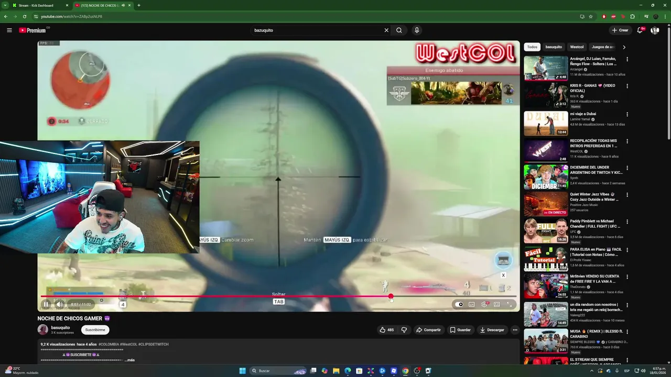Open the basuquito channel avatar
Screen dimensions: 671x377
tap(42, 330)
